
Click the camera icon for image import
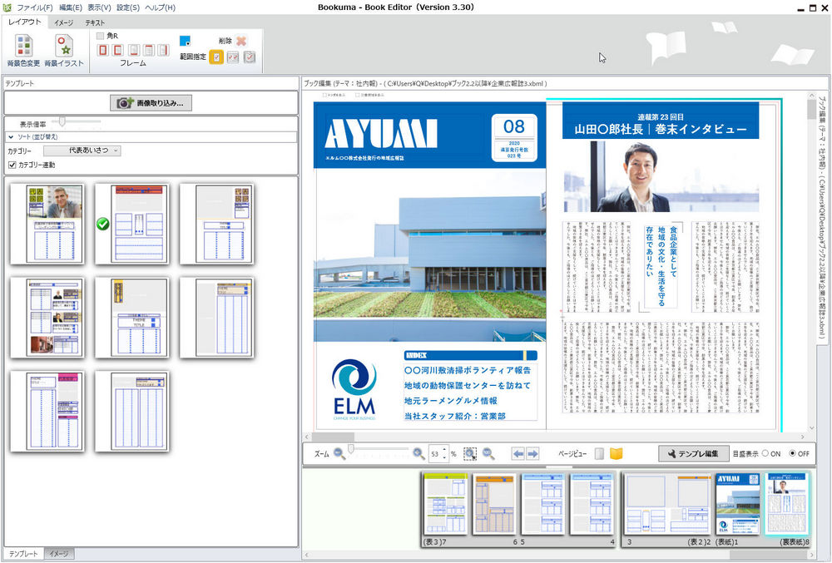124,103
